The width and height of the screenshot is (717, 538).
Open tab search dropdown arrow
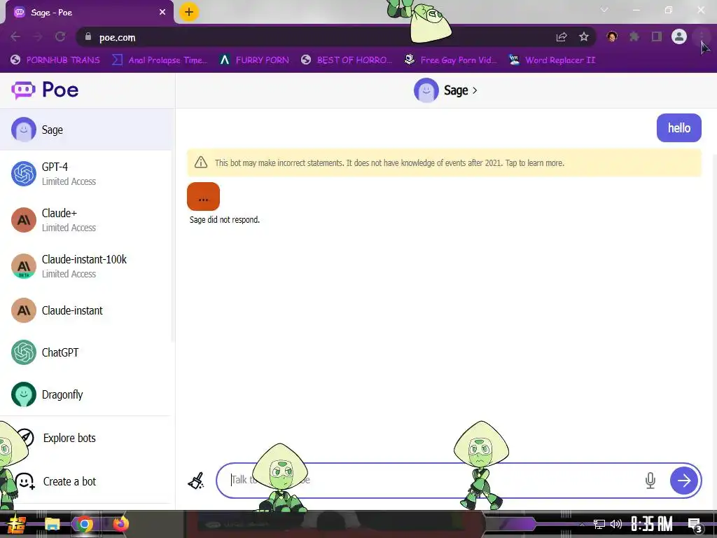(x=604, y=10)
